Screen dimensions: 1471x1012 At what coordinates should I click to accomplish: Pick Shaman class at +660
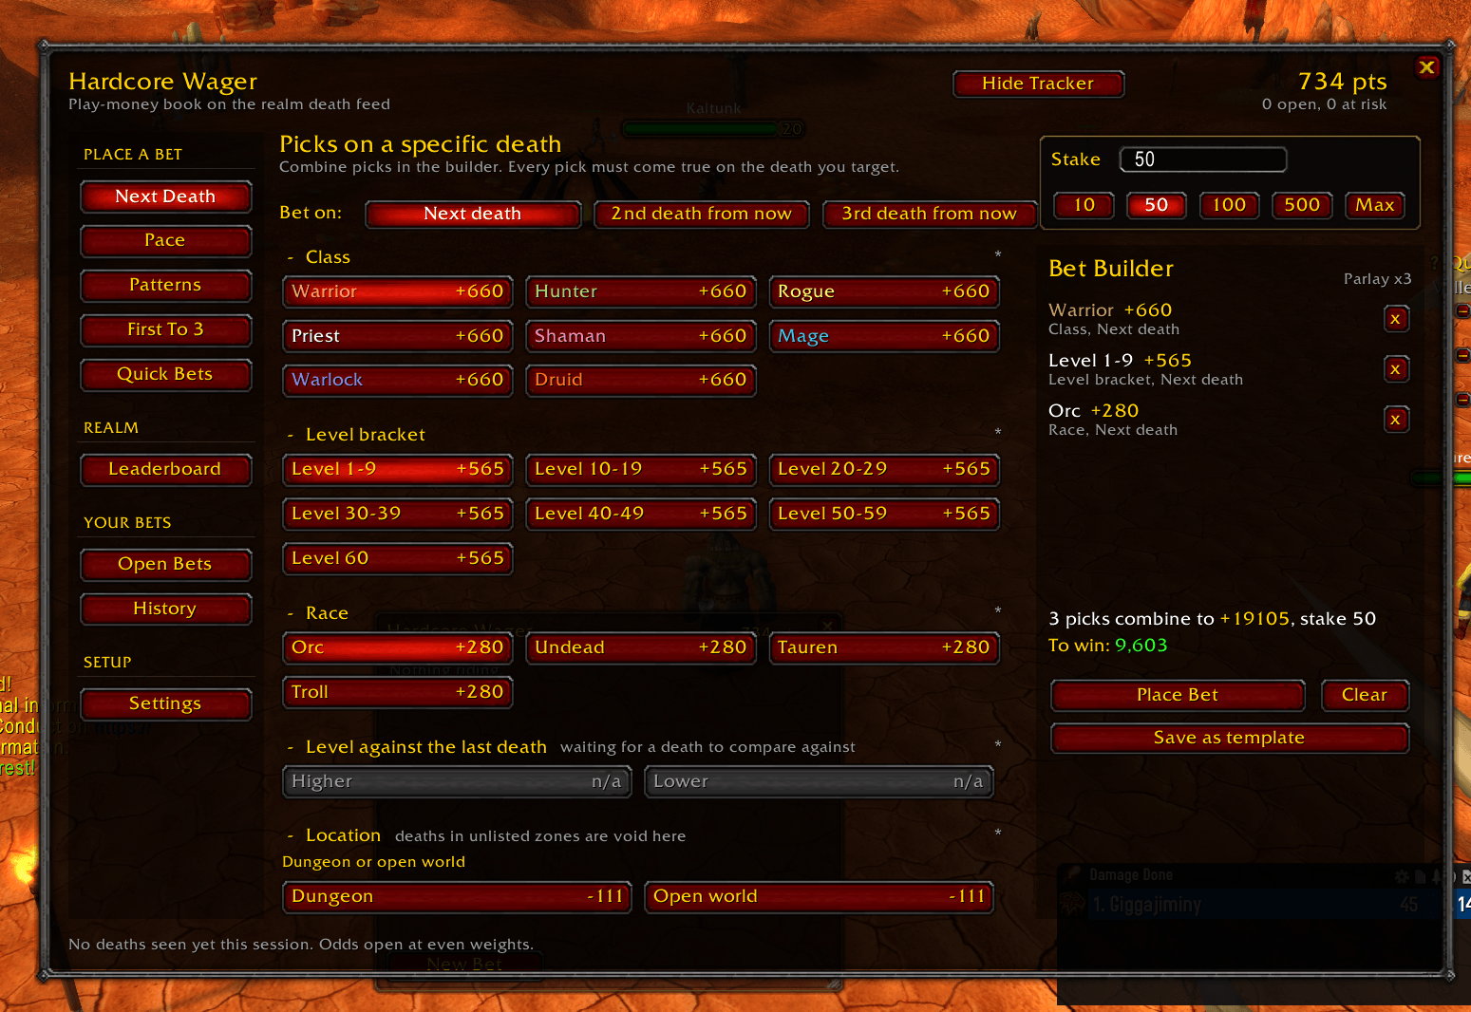(x=641, y=337)
